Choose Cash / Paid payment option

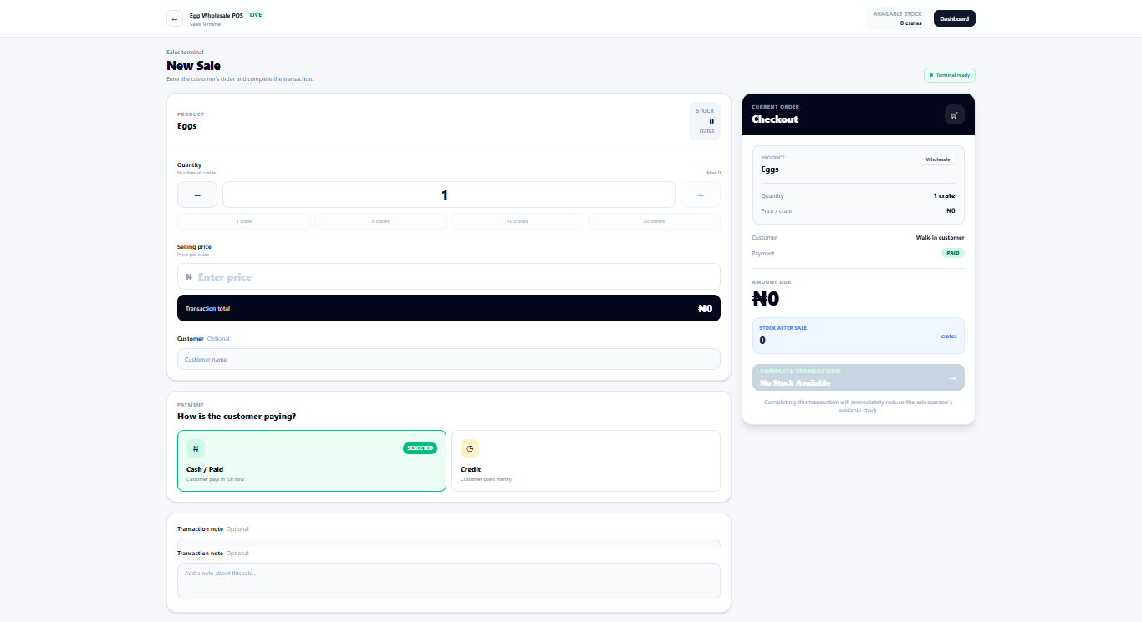point(312,461)
